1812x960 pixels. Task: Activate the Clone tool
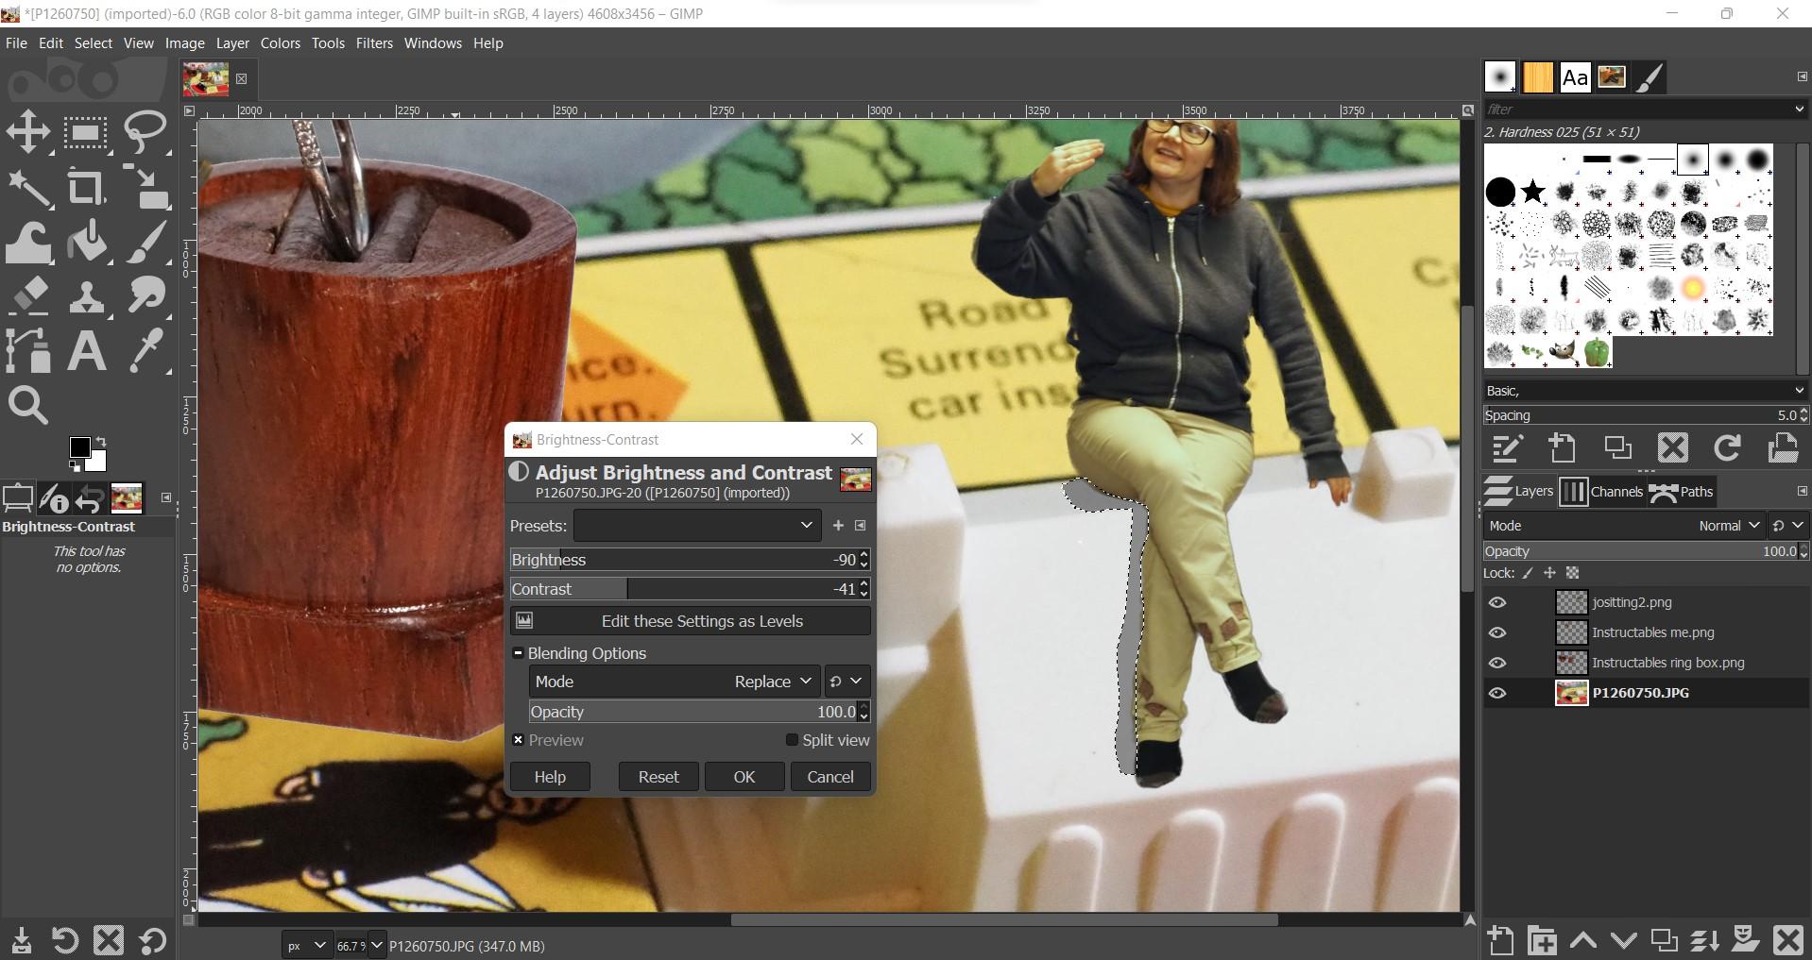coord(88,295)
